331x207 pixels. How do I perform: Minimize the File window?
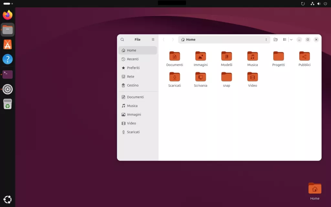299,39
